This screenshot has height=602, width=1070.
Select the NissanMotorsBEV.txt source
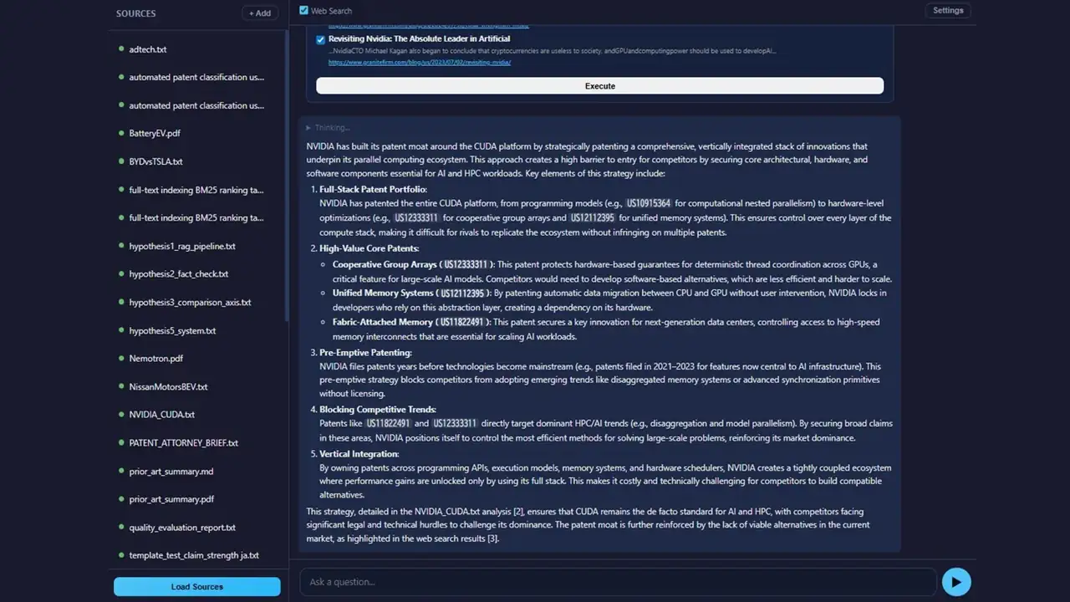pos(168,387)
